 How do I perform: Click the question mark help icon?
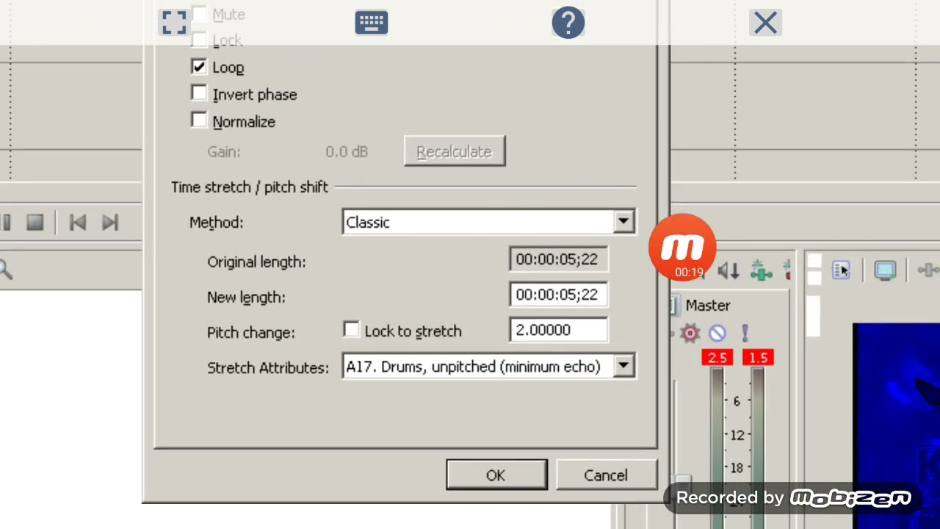point(568,23)
